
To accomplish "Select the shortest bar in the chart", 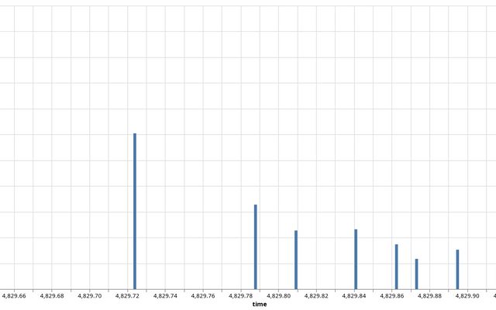I will pyautogui.click(x=416, y=274).
